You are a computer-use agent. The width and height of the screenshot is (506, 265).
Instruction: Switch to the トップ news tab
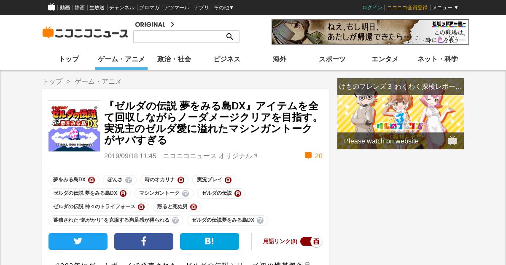click(69, 59)
